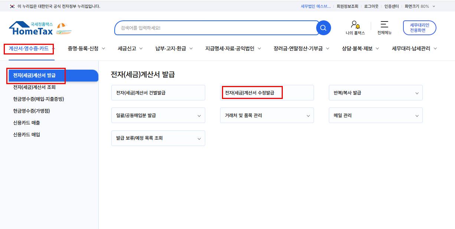Open the 납부·고지·환급 menu
This screenshot has height=229, width=455.
174,49
